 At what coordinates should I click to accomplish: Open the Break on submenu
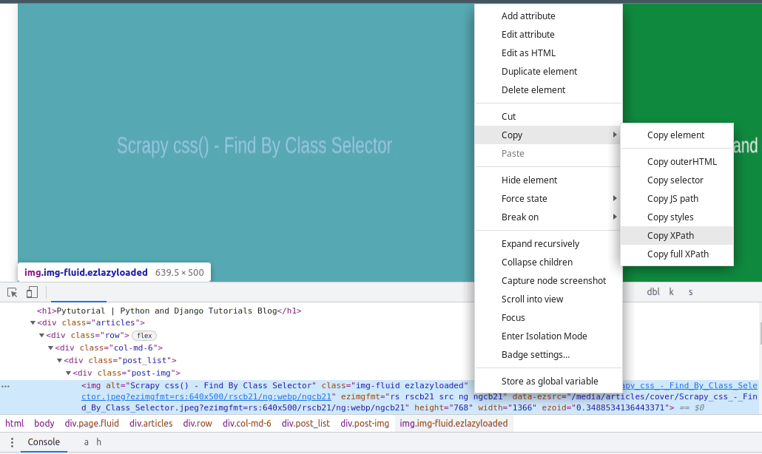pos(520,217)
